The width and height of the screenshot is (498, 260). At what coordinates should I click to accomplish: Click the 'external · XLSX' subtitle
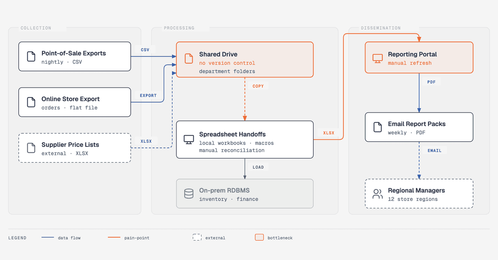click(x=65, y=153)
